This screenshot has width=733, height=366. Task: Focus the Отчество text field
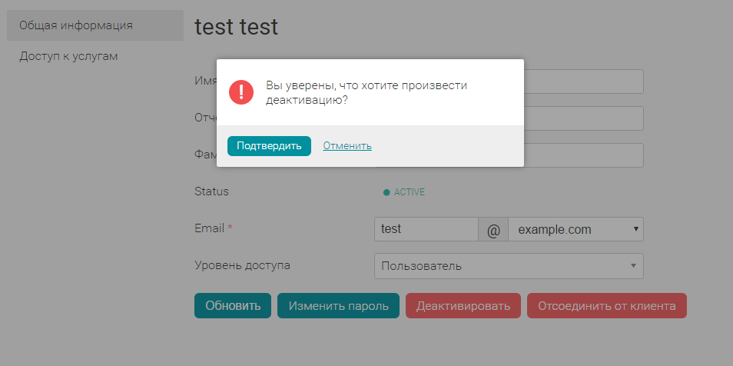pyautogui.click(x=583, y=118)
